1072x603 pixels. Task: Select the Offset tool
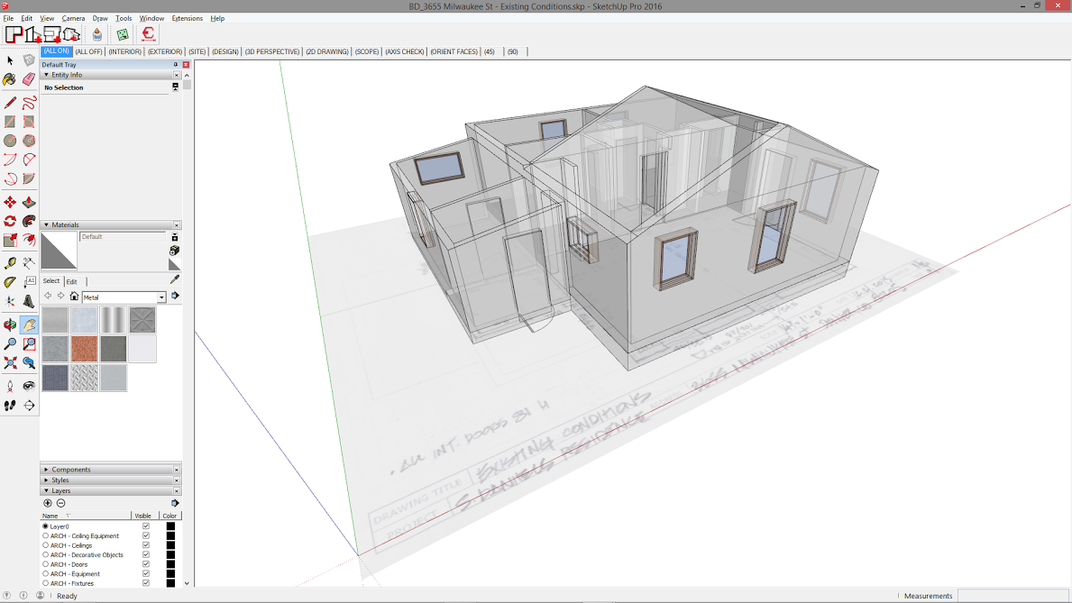(29, 240)
